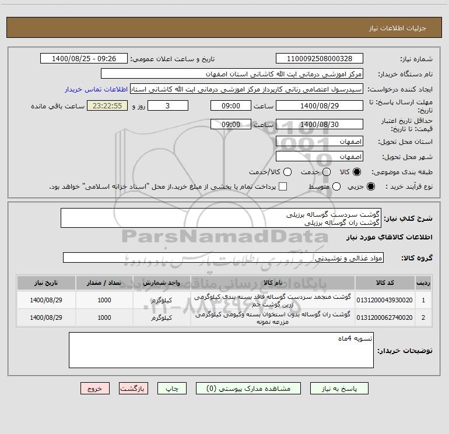Click product code 0131200062740020 cell
Image resolution: width=449 pixels, height=434 pixels.
[x=385, y=317]
